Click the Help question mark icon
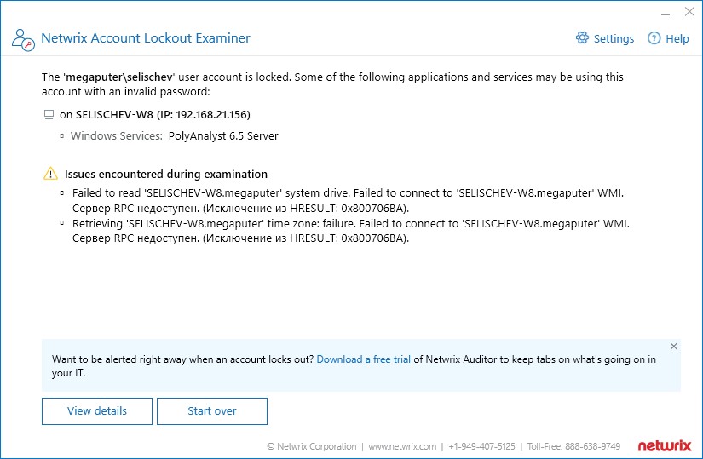703x459 pixels. pos(654,38)
